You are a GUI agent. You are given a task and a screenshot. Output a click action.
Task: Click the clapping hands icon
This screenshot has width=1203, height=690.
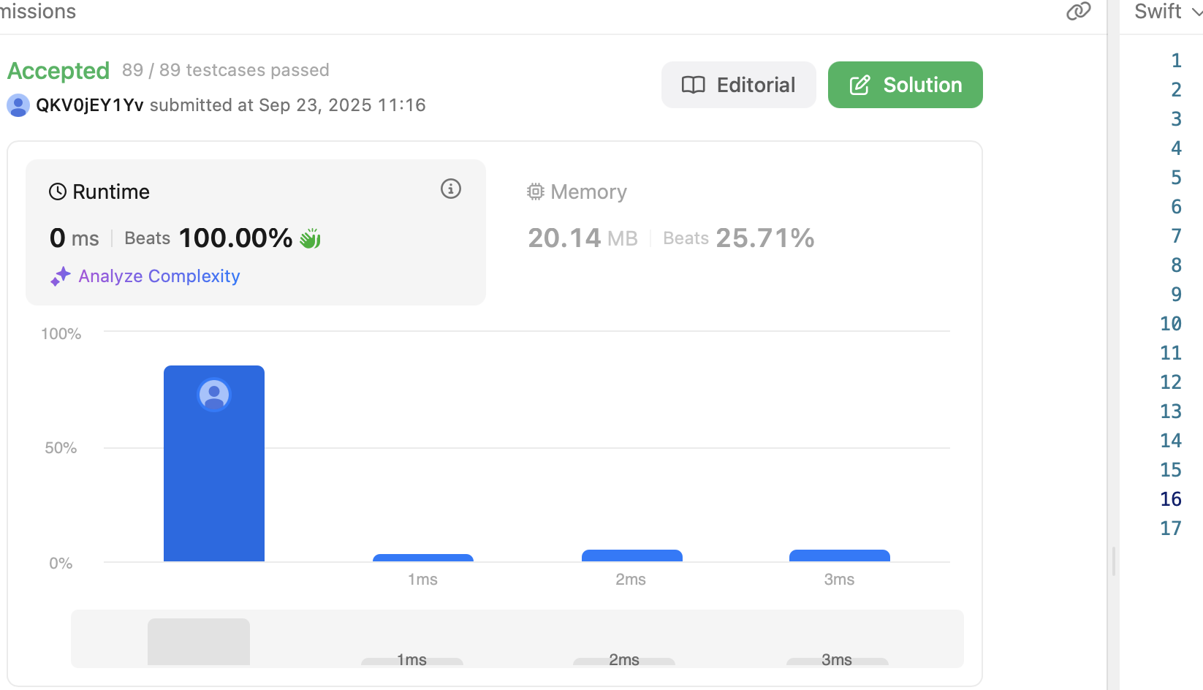coord(311,238)
